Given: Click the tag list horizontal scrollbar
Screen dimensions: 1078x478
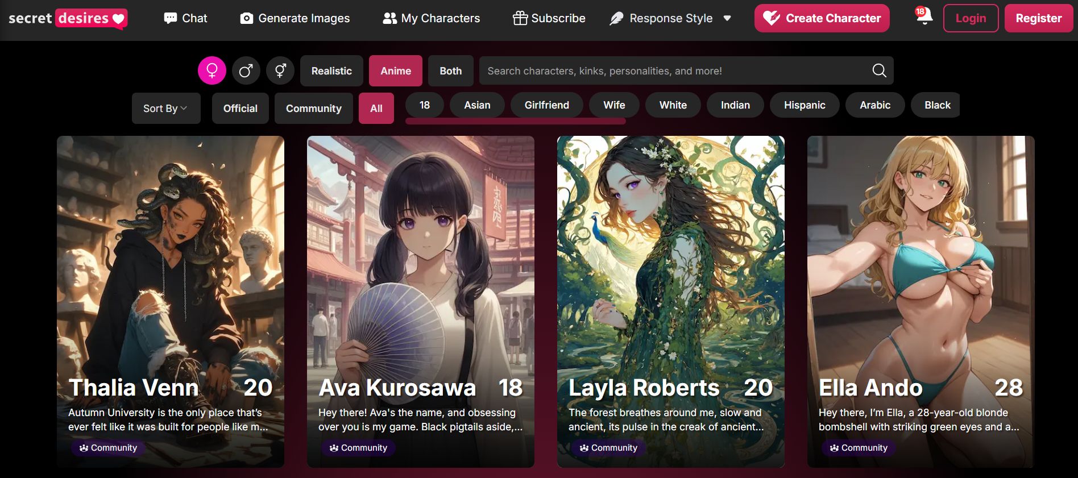Looking at the screenshot, I should [515, 121].
